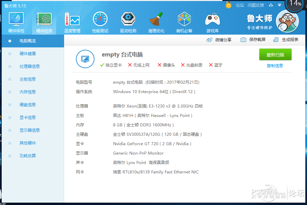Open the 清理优化 cleanup broom icon

pyautogui.click(x=156, y=23)
